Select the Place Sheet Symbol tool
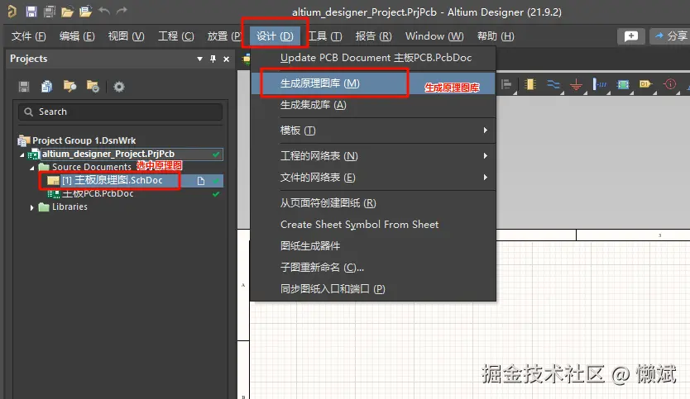 (x=623, y=84)
